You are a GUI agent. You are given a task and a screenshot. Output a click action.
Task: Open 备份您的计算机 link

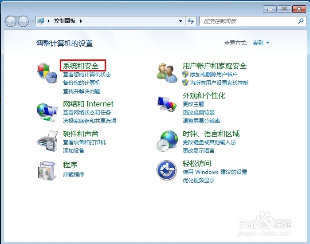coord(82,83)
